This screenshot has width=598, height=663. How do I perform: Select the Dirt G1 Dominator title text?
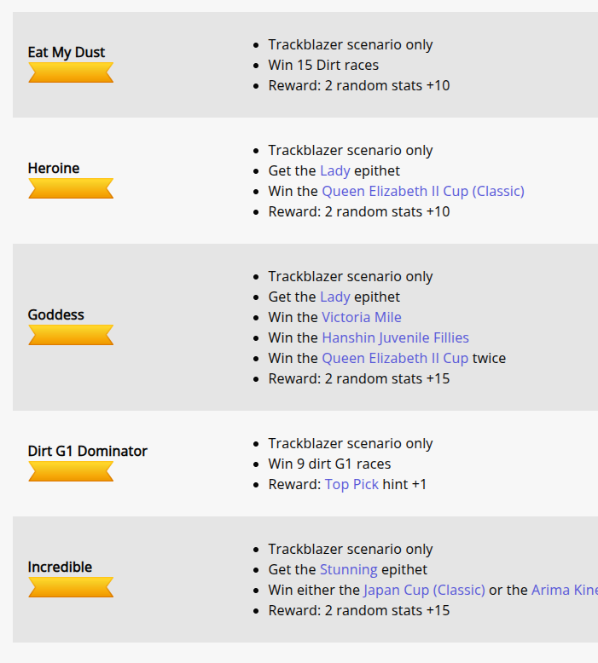click(x=87, y=451)
